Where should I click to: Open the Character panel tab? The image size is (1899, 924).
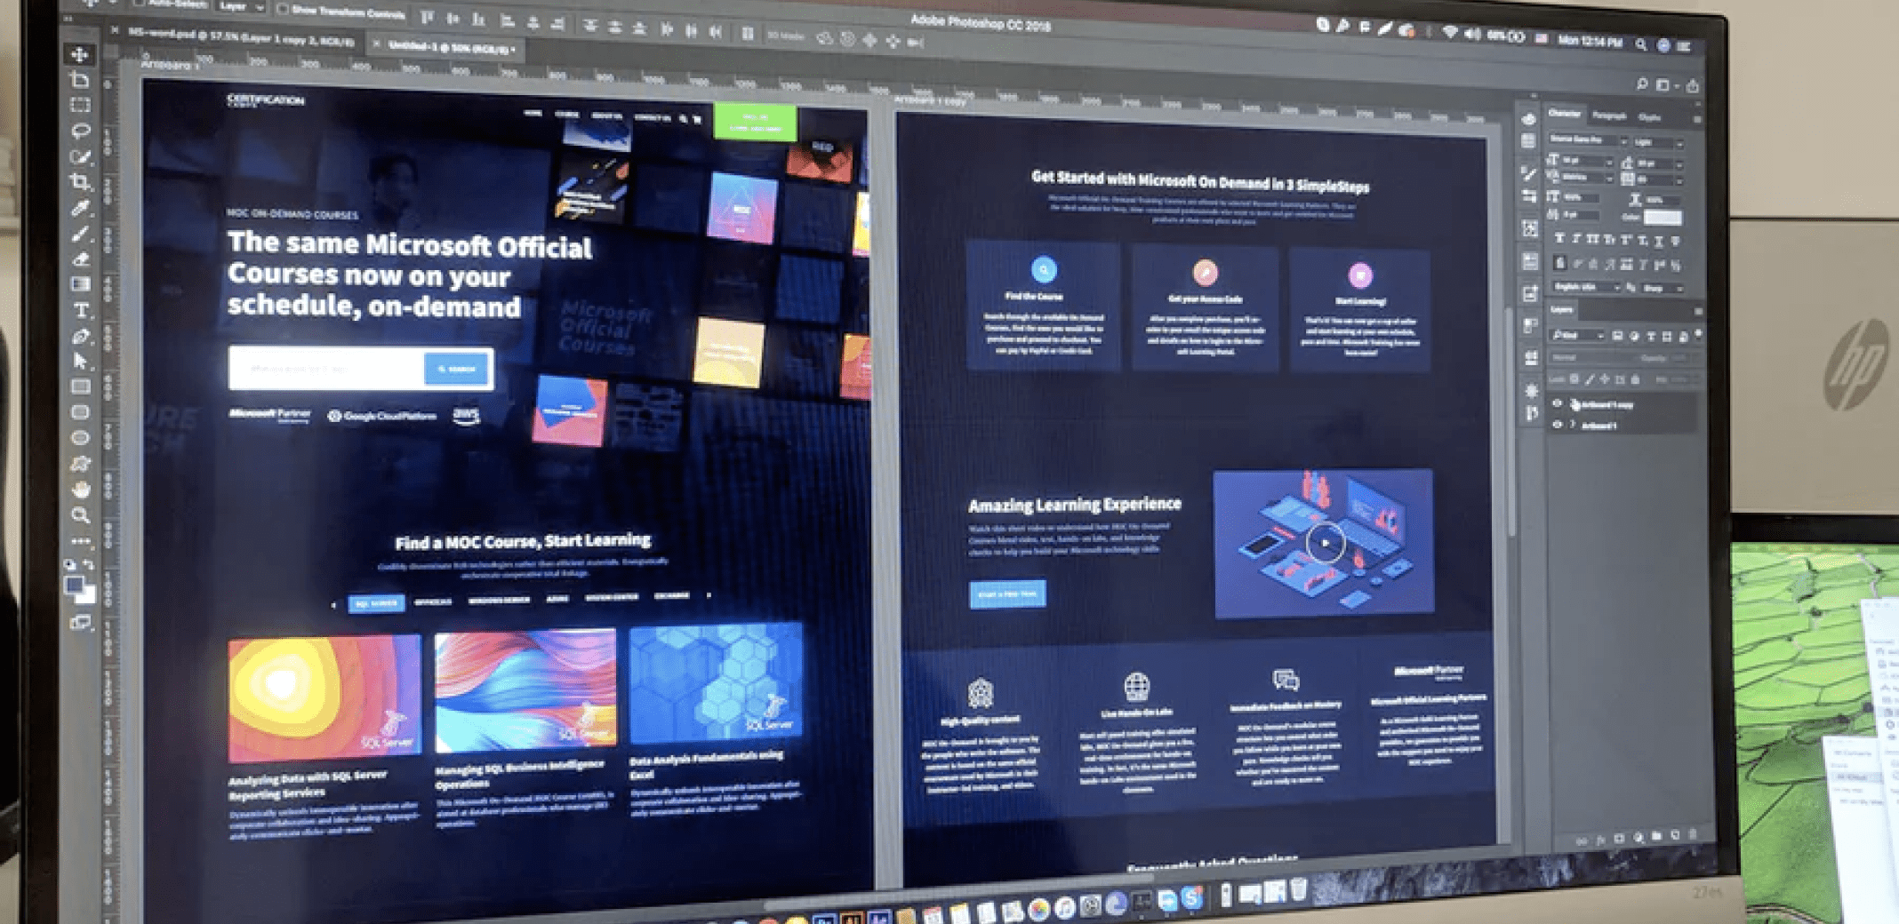pyautogui.click(x=1565, y=114)
